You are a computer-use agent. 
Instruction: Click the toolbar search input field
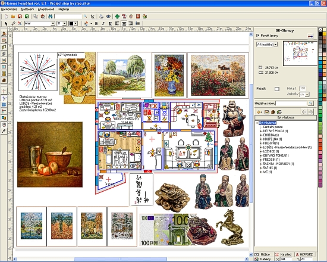click(68, 16)
